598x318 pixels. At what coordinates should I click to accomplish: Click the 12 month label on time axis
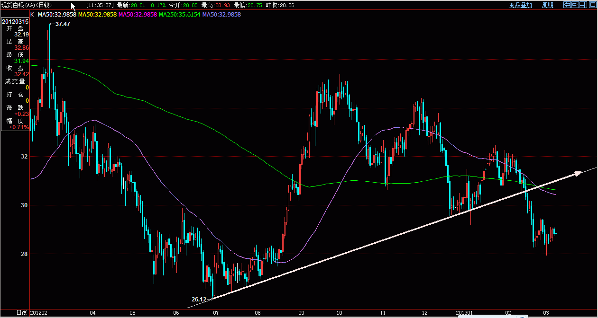tap(424, 313)
